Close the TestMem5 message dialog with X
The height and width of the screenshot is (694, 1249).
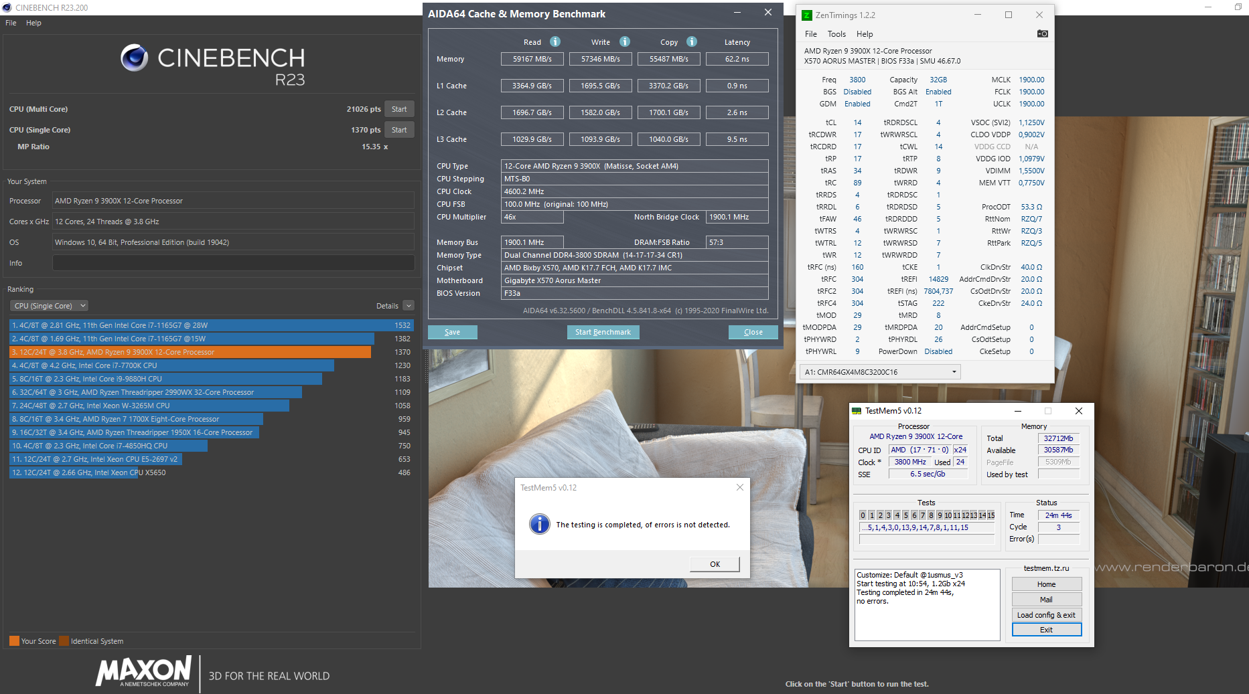click(740, 487)
